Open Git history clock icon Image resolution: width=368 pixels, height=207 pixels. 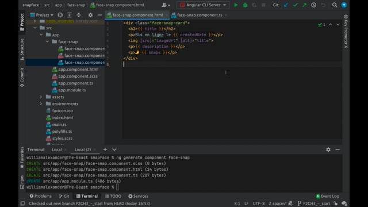tap(313, 5)
